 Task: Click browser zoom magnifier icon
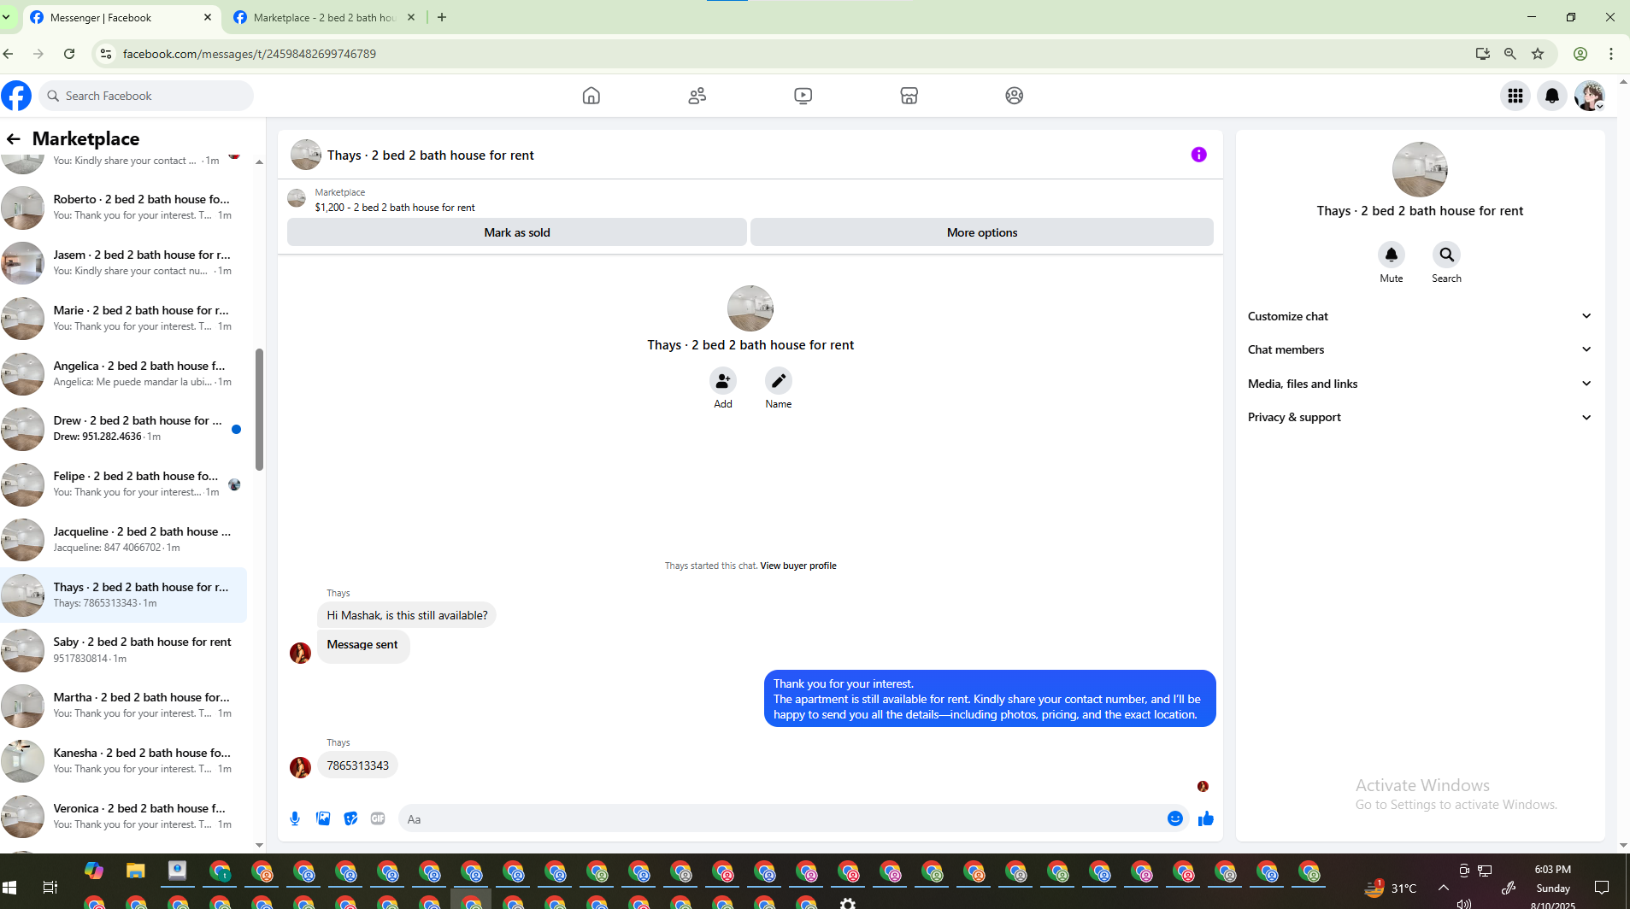point(1510,54)
